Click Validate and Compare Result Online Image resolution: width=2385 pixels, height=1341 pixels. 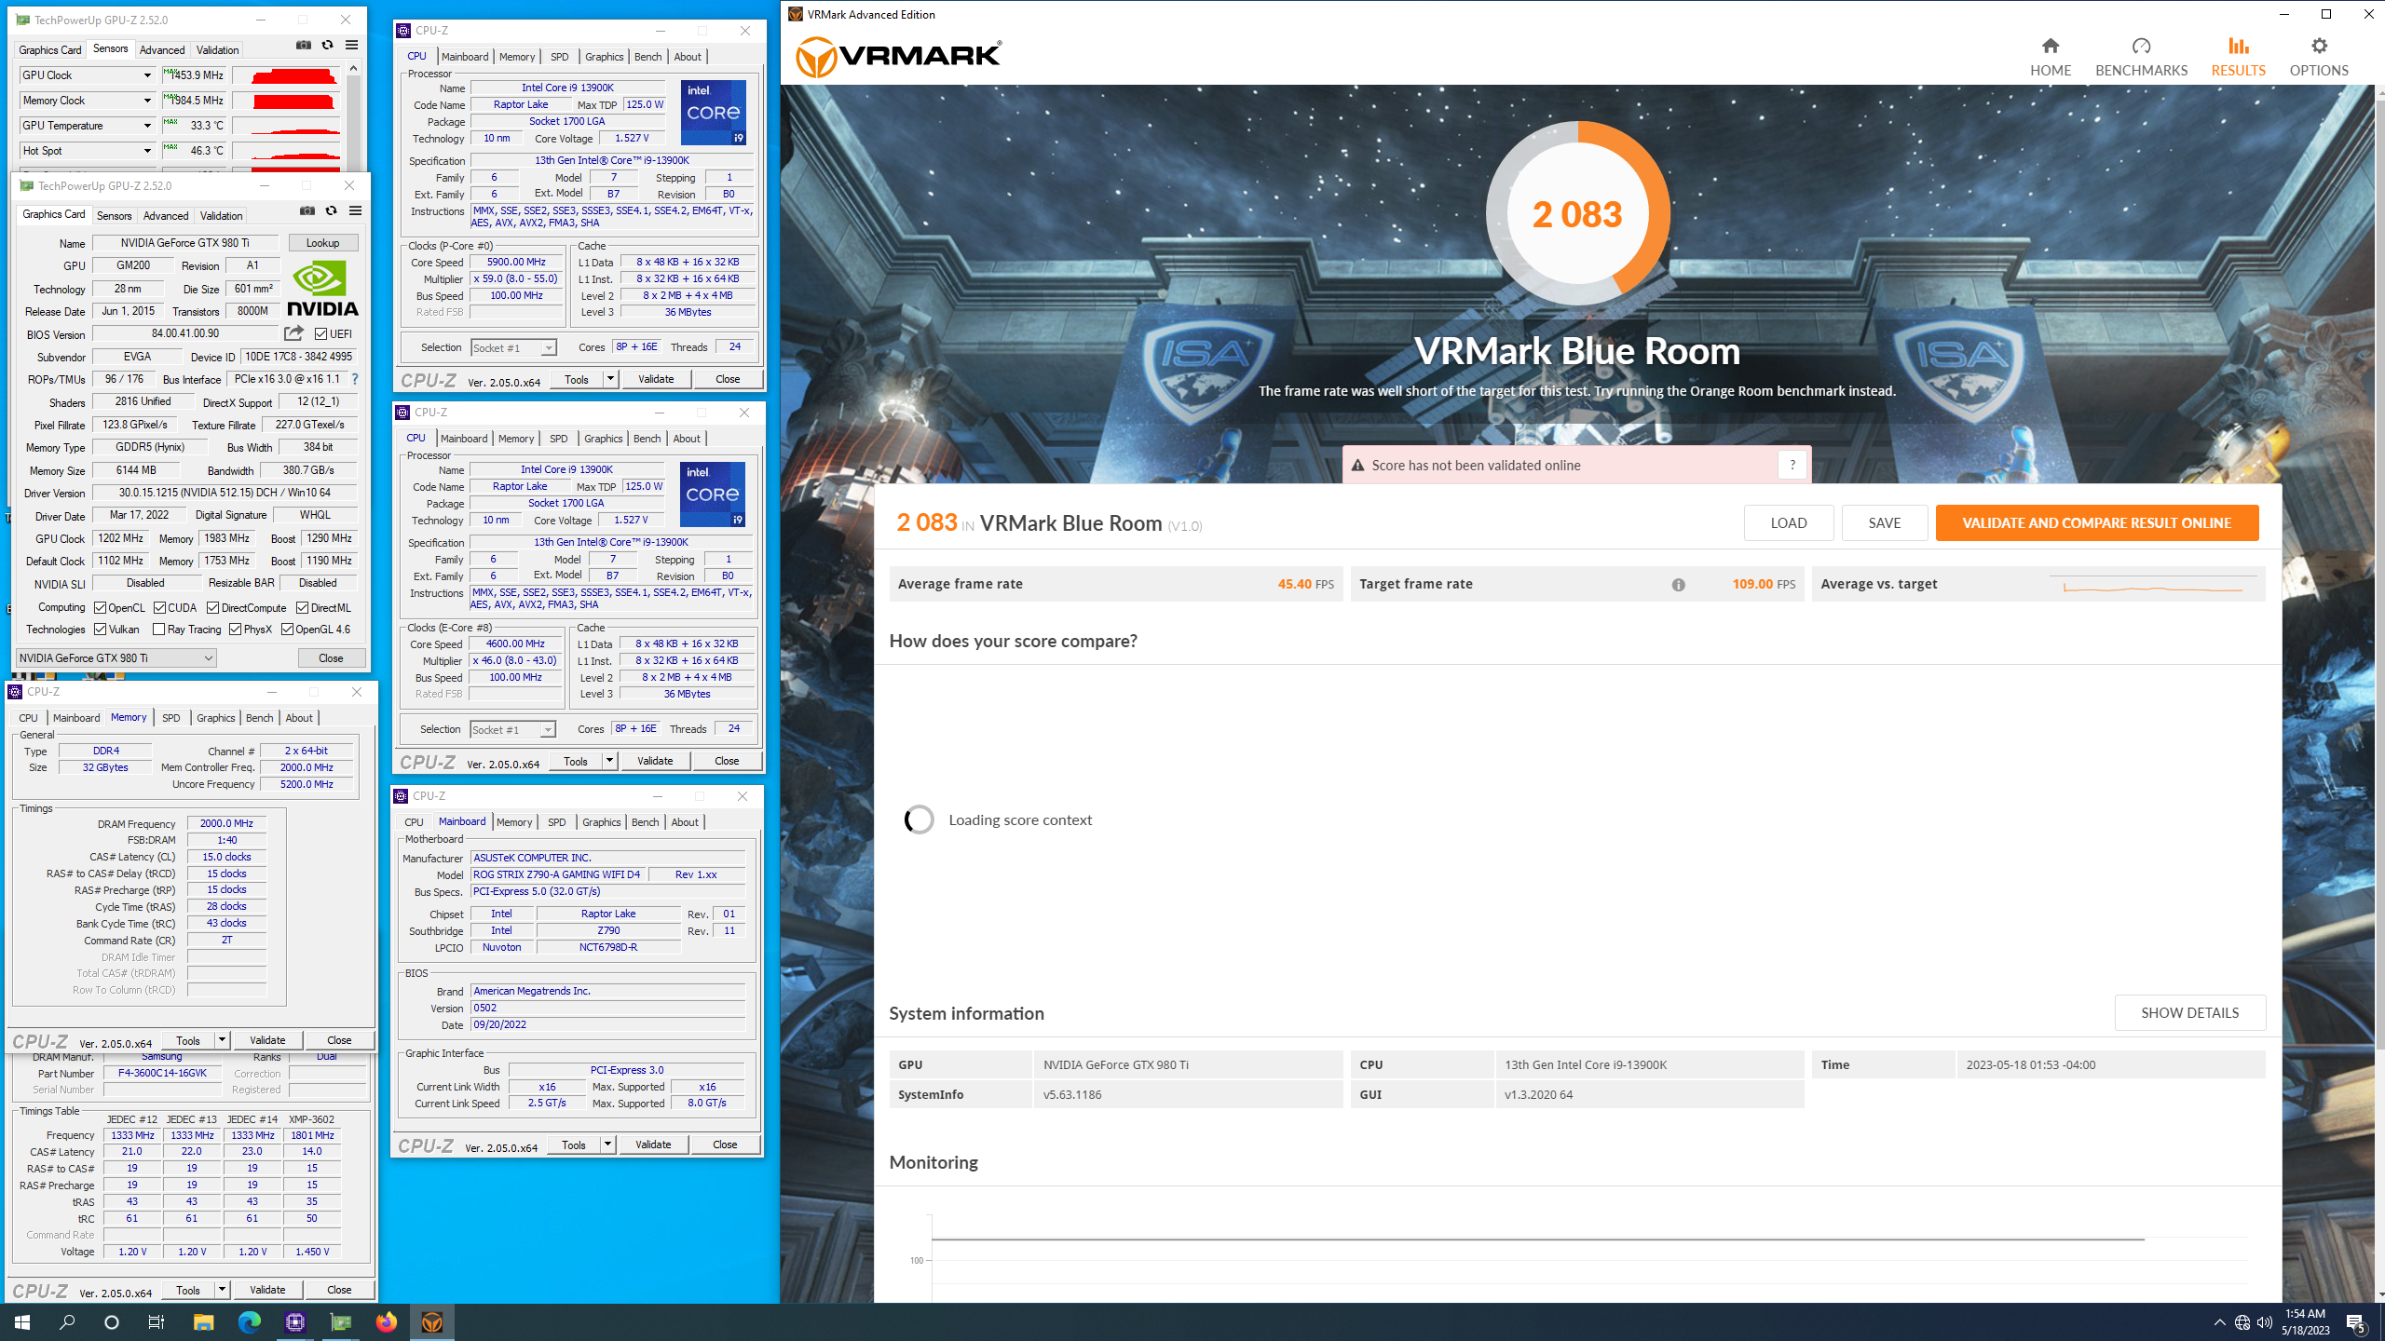click(2096, 522)
